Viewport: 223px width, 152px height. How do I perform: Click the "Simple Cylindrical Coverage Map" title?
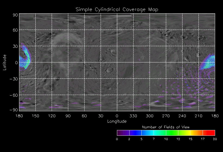point(117,10)
